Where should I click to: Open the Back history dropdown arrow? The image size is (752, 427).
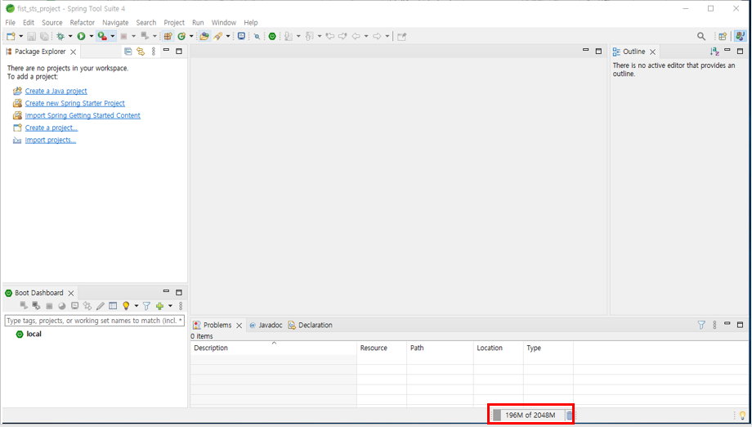pos(366,36)
